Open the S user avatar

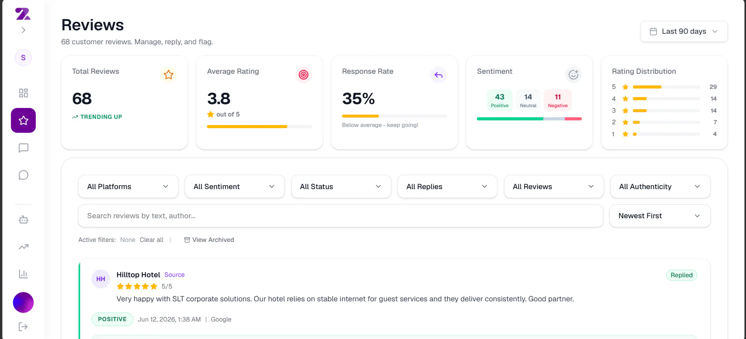coord(23,58)
